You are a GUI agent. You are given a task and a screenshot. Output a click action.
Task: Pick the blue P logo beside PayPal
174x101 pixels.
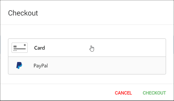(x=19, y=65)
